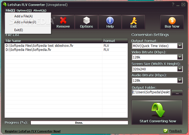Open the Feedback link

(x=175, y=131)
